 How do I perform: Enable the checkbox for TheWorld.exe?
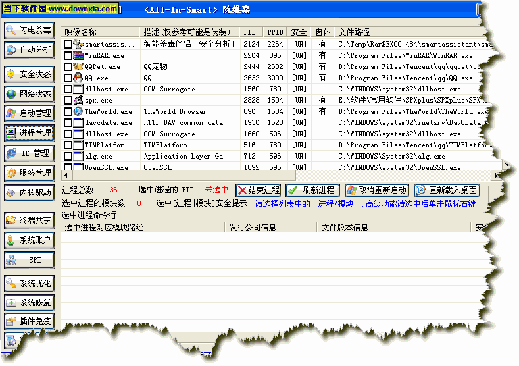coord(68,112)
